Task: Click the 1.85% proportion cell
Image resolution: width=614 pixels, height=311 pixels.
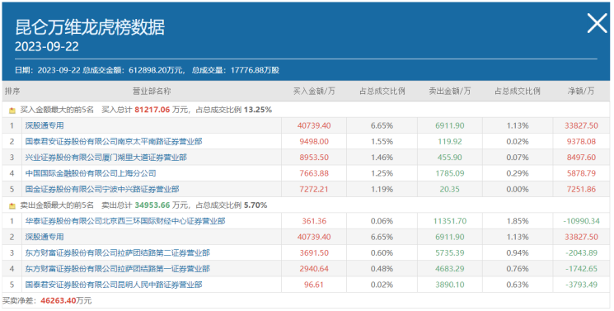Action: (x=518, y=221)
